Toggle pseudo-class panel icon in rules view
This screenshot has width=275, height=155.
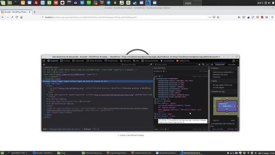click(203, 65)
